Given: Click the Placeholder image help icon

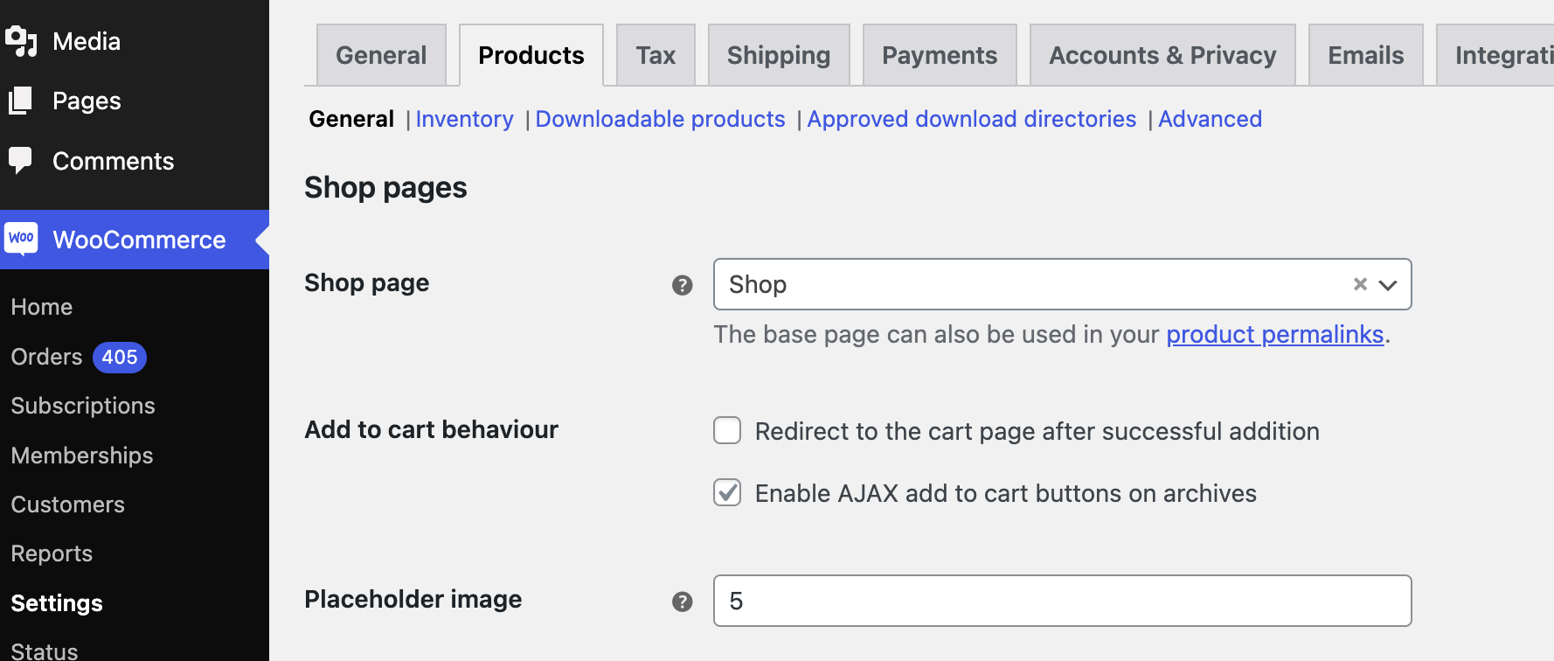Looking at the screenshot, I should tap(682, 602).
